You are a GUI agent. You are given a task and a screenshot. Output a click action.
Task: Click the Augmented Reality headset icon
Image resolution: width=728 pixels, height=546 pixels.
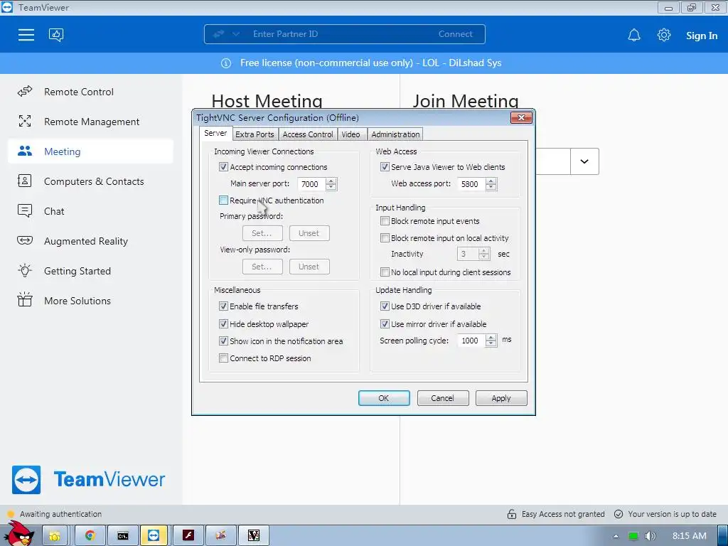(25, 240)
